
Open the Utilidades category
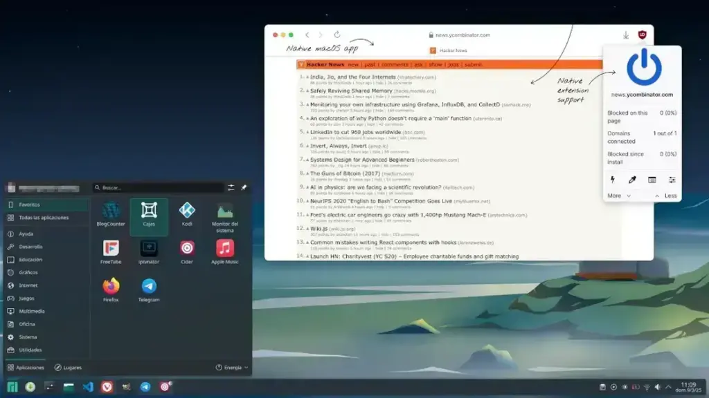click(x=47, y=350)
